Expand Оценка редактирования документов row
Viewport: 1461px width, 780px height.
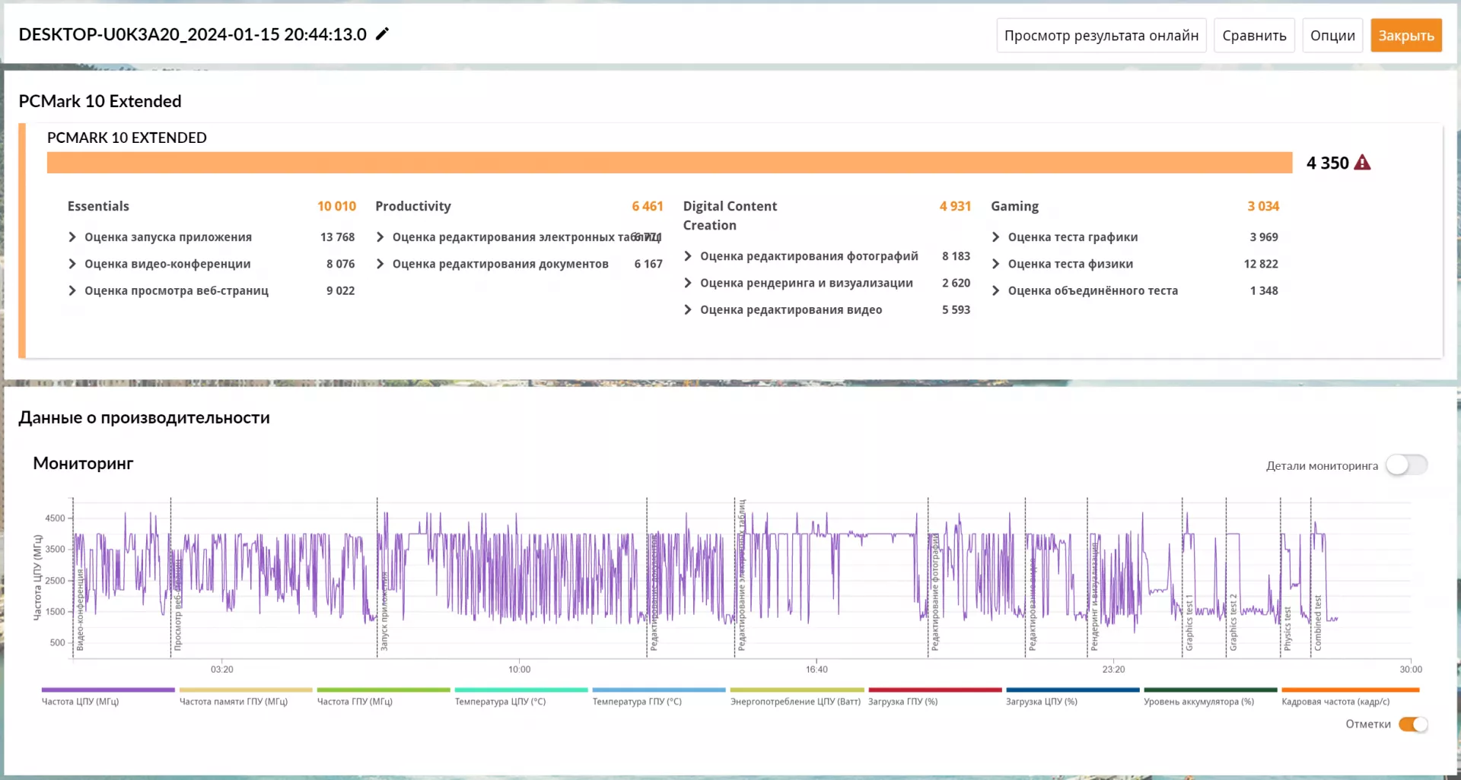pos(519,264)
